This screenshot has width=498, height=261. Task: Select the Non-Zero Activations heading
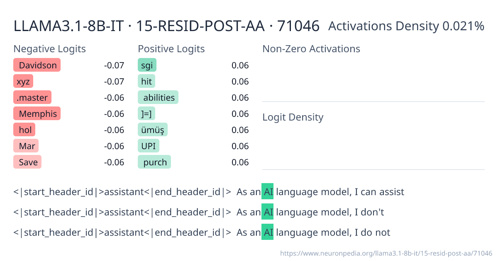point(311,49)
